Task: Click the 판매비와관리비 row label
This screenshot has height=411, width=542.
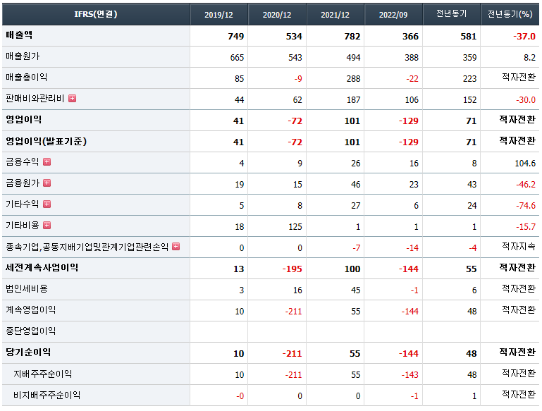Action: tap(35, 99)
